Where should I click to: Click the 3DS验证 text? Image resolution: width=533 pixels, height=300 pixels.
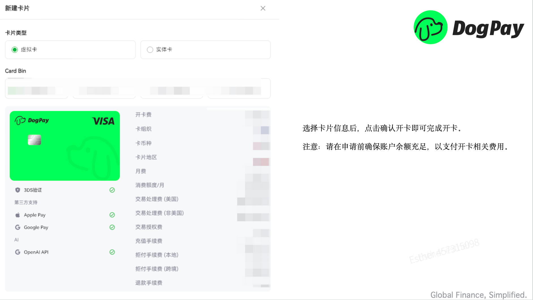33,190
